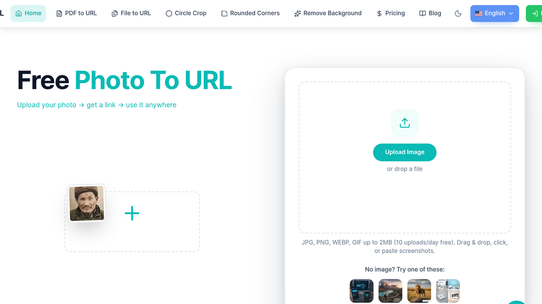The height and width of the screenshot is (304, 542).
Task: Click the teal plus add icon
Action: 132,213
